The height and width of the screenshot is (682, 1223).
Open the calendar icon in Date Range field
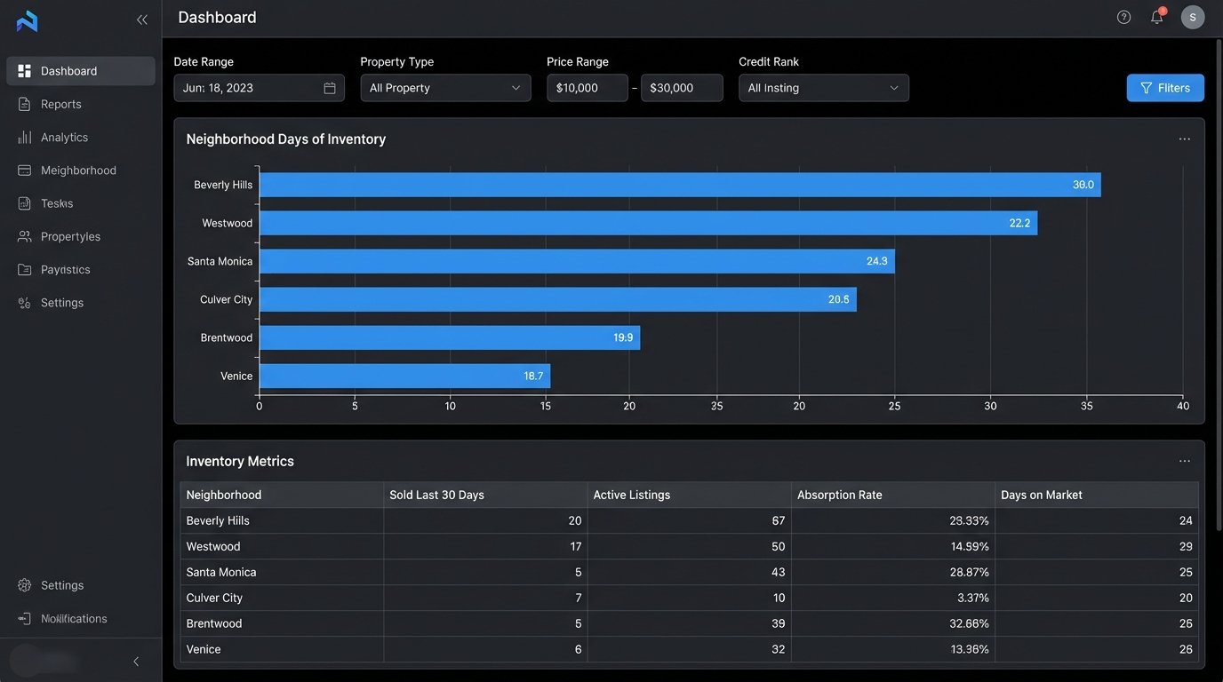(x=328, y=87)
